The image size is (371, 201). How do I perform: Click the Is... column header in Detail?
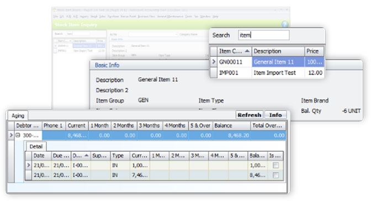point(275,156)
